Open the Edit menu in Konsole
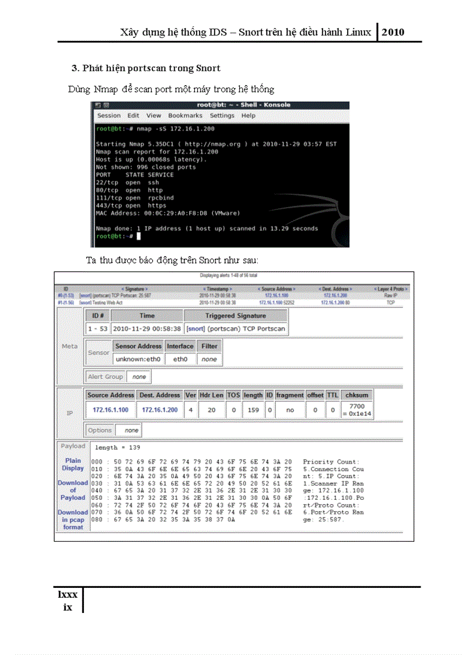Screen dimensions: 476x655 tap(133, 115)
